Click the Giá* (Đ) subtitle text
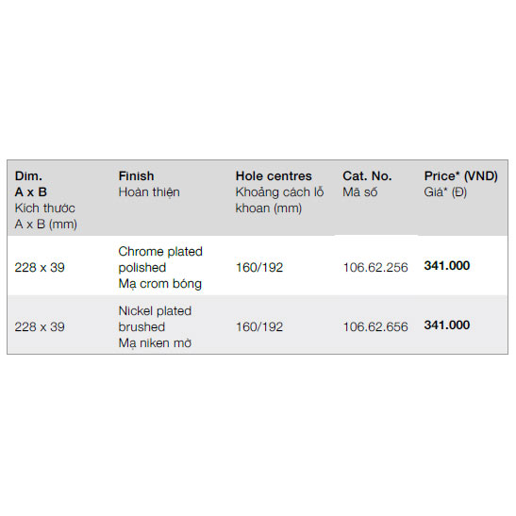The image size is (516, 516). [x=445, y=192]
